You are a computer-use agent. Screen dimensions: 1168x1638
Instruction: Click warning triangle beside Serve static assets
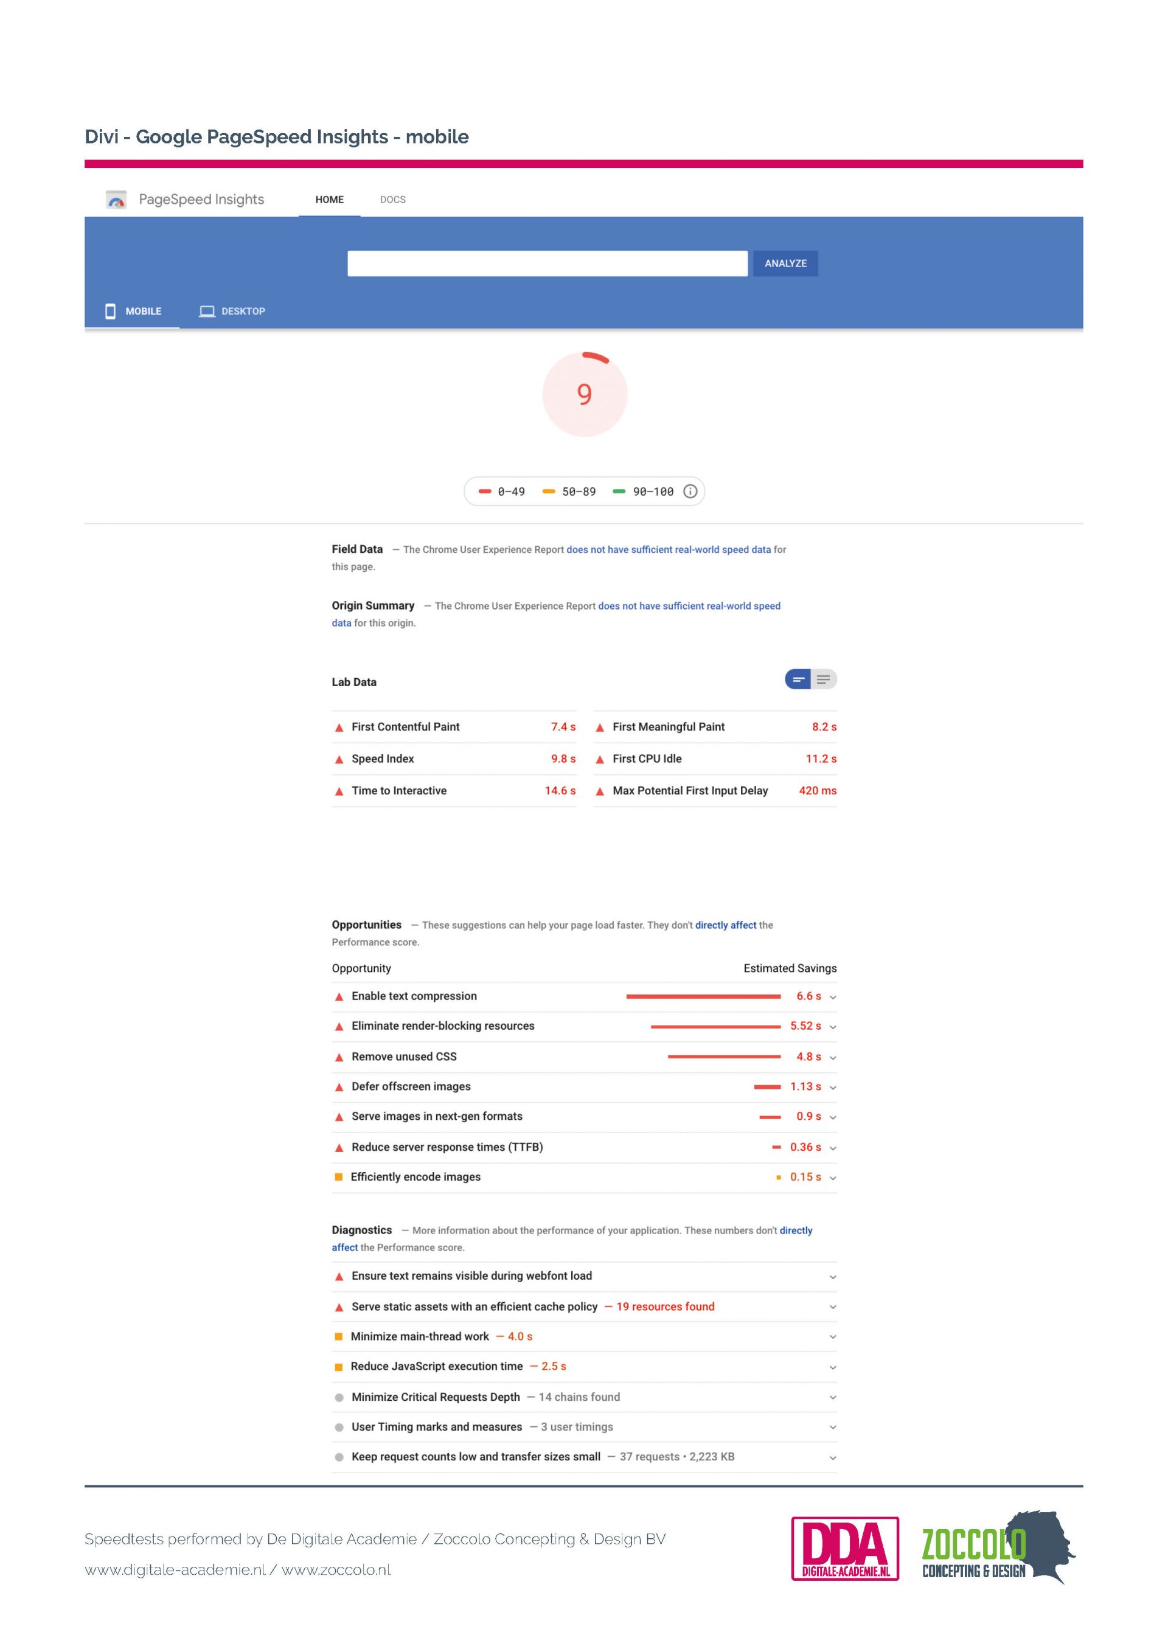tap(339, 1307)
